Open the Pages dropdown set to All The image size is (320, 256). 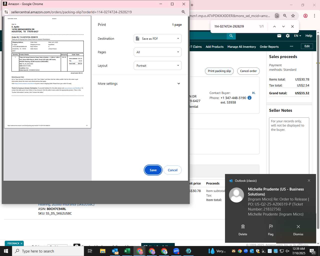click(158, 52)
